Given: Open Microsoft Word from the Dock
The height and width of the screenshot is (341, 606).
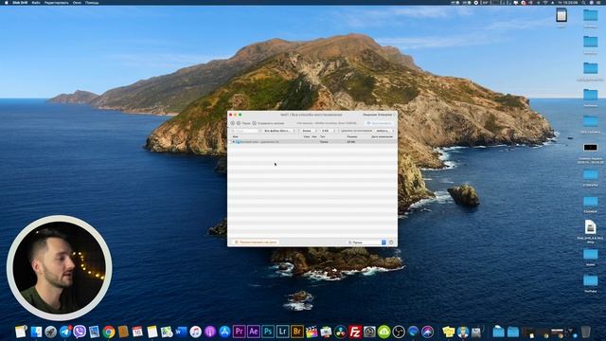Looking at the screenshot, I should tap(181, 332).
